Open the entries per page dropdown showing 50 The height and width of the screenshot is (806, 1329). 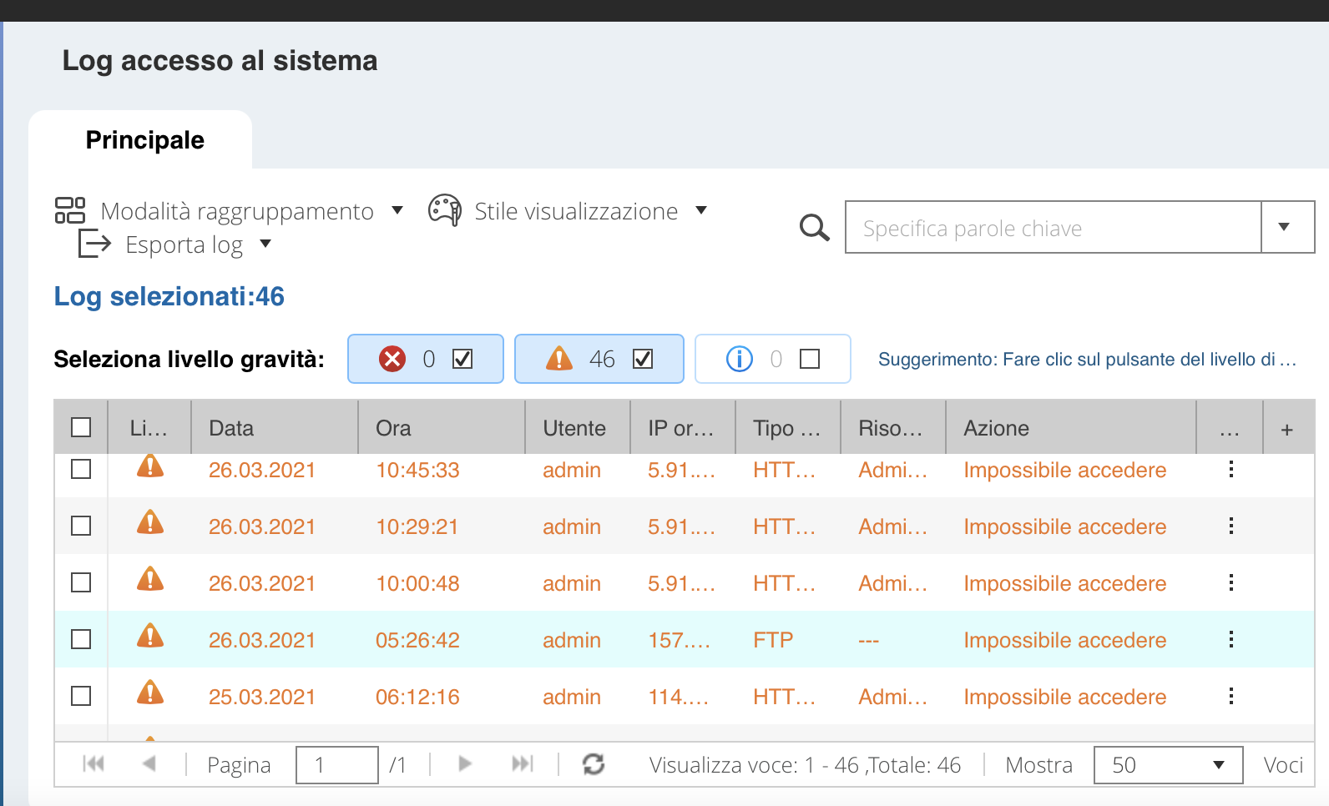point(1167,765)
